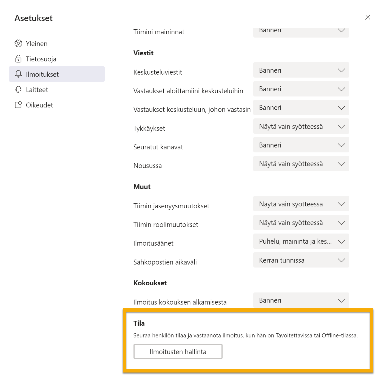
Task: Expand the Seuratut kanavat dropdown
Action: point(301,145)
